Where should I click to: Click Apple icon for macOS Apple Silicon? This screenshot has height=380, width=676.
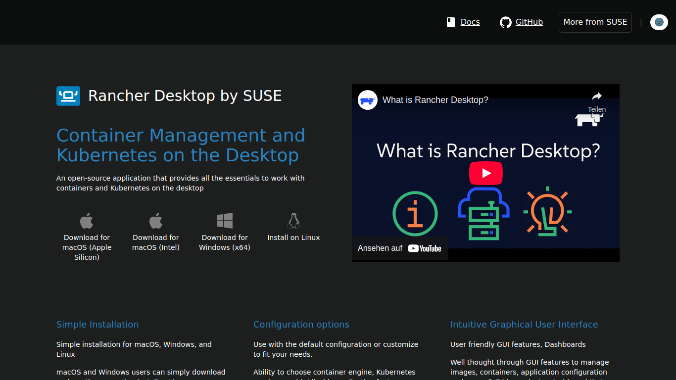(x=87, y=221)
